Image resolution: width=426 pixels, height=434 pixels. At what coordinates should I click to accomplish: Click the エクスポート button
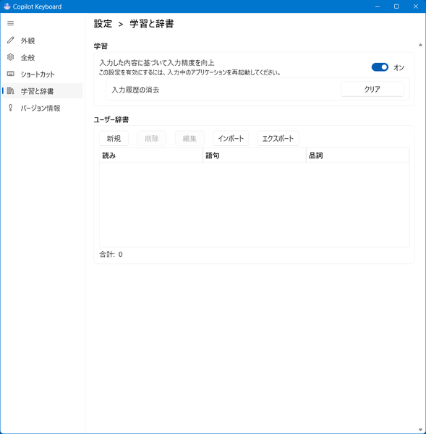(278, 138)
